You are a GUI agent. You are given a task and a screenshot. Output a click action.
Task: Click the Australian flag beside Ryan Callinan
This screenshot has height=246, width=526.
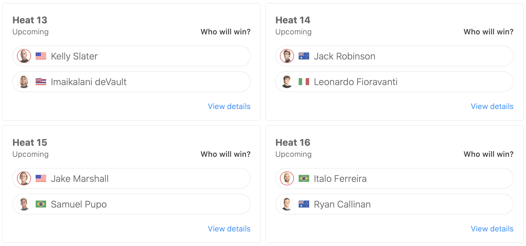(304, 204)
